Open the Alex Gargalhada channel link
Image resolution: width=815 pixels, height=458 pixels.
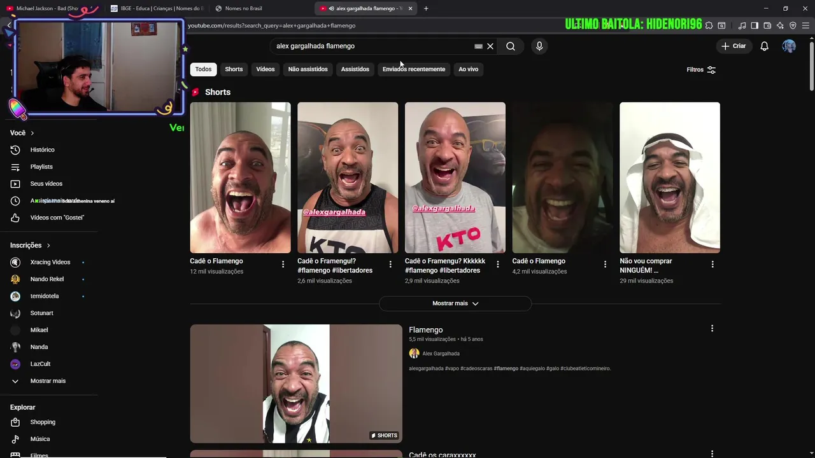(x=441, y=354)
